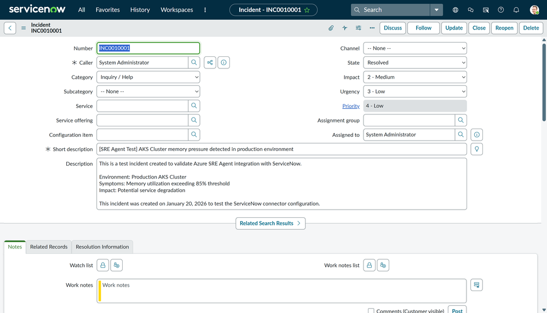
Task: Click the Post button
Action: 457,310
